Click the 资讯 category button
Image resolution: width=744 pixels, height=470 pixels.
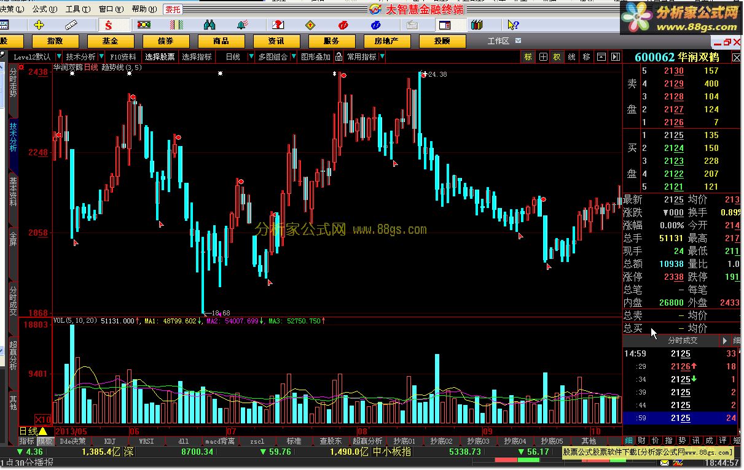coord(276,41)
